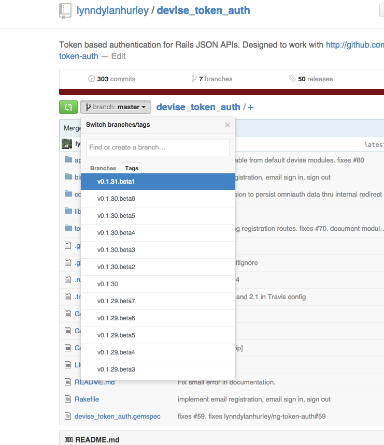Open the lynndylanhurley user link
This screenshot has height=445, width=384.
click(112, 10)
